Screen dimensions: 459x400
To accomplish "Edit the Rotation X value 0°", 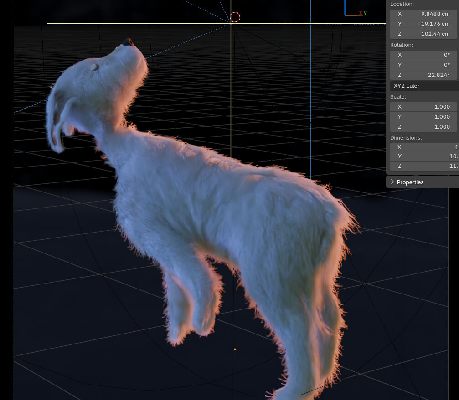I will (x=424, y=55).
